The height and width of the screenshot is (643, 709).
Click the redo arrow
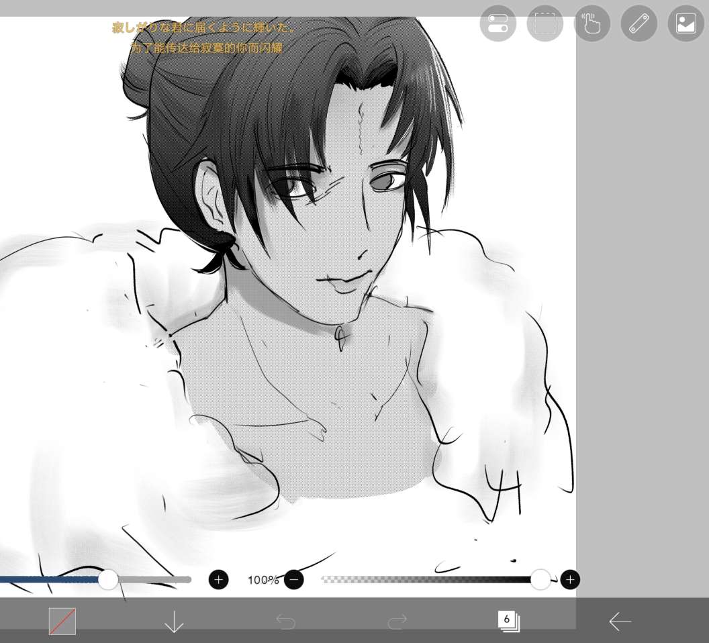pyautogui.click(x=397, y=622)
